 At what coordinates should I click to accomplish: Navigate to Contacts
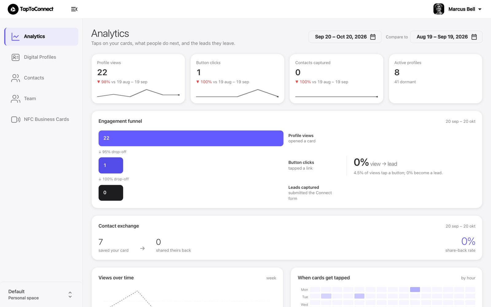pos(41,78)
